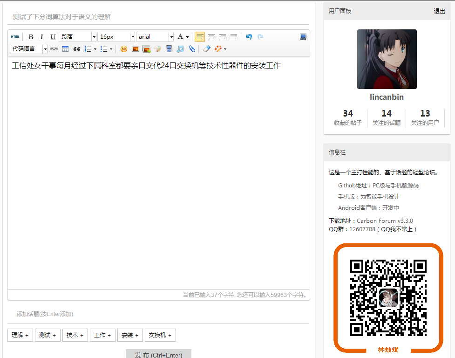This screenshot has height=358, width=455.
Task: Undo the last edit
Action: (x=249, y=37)
